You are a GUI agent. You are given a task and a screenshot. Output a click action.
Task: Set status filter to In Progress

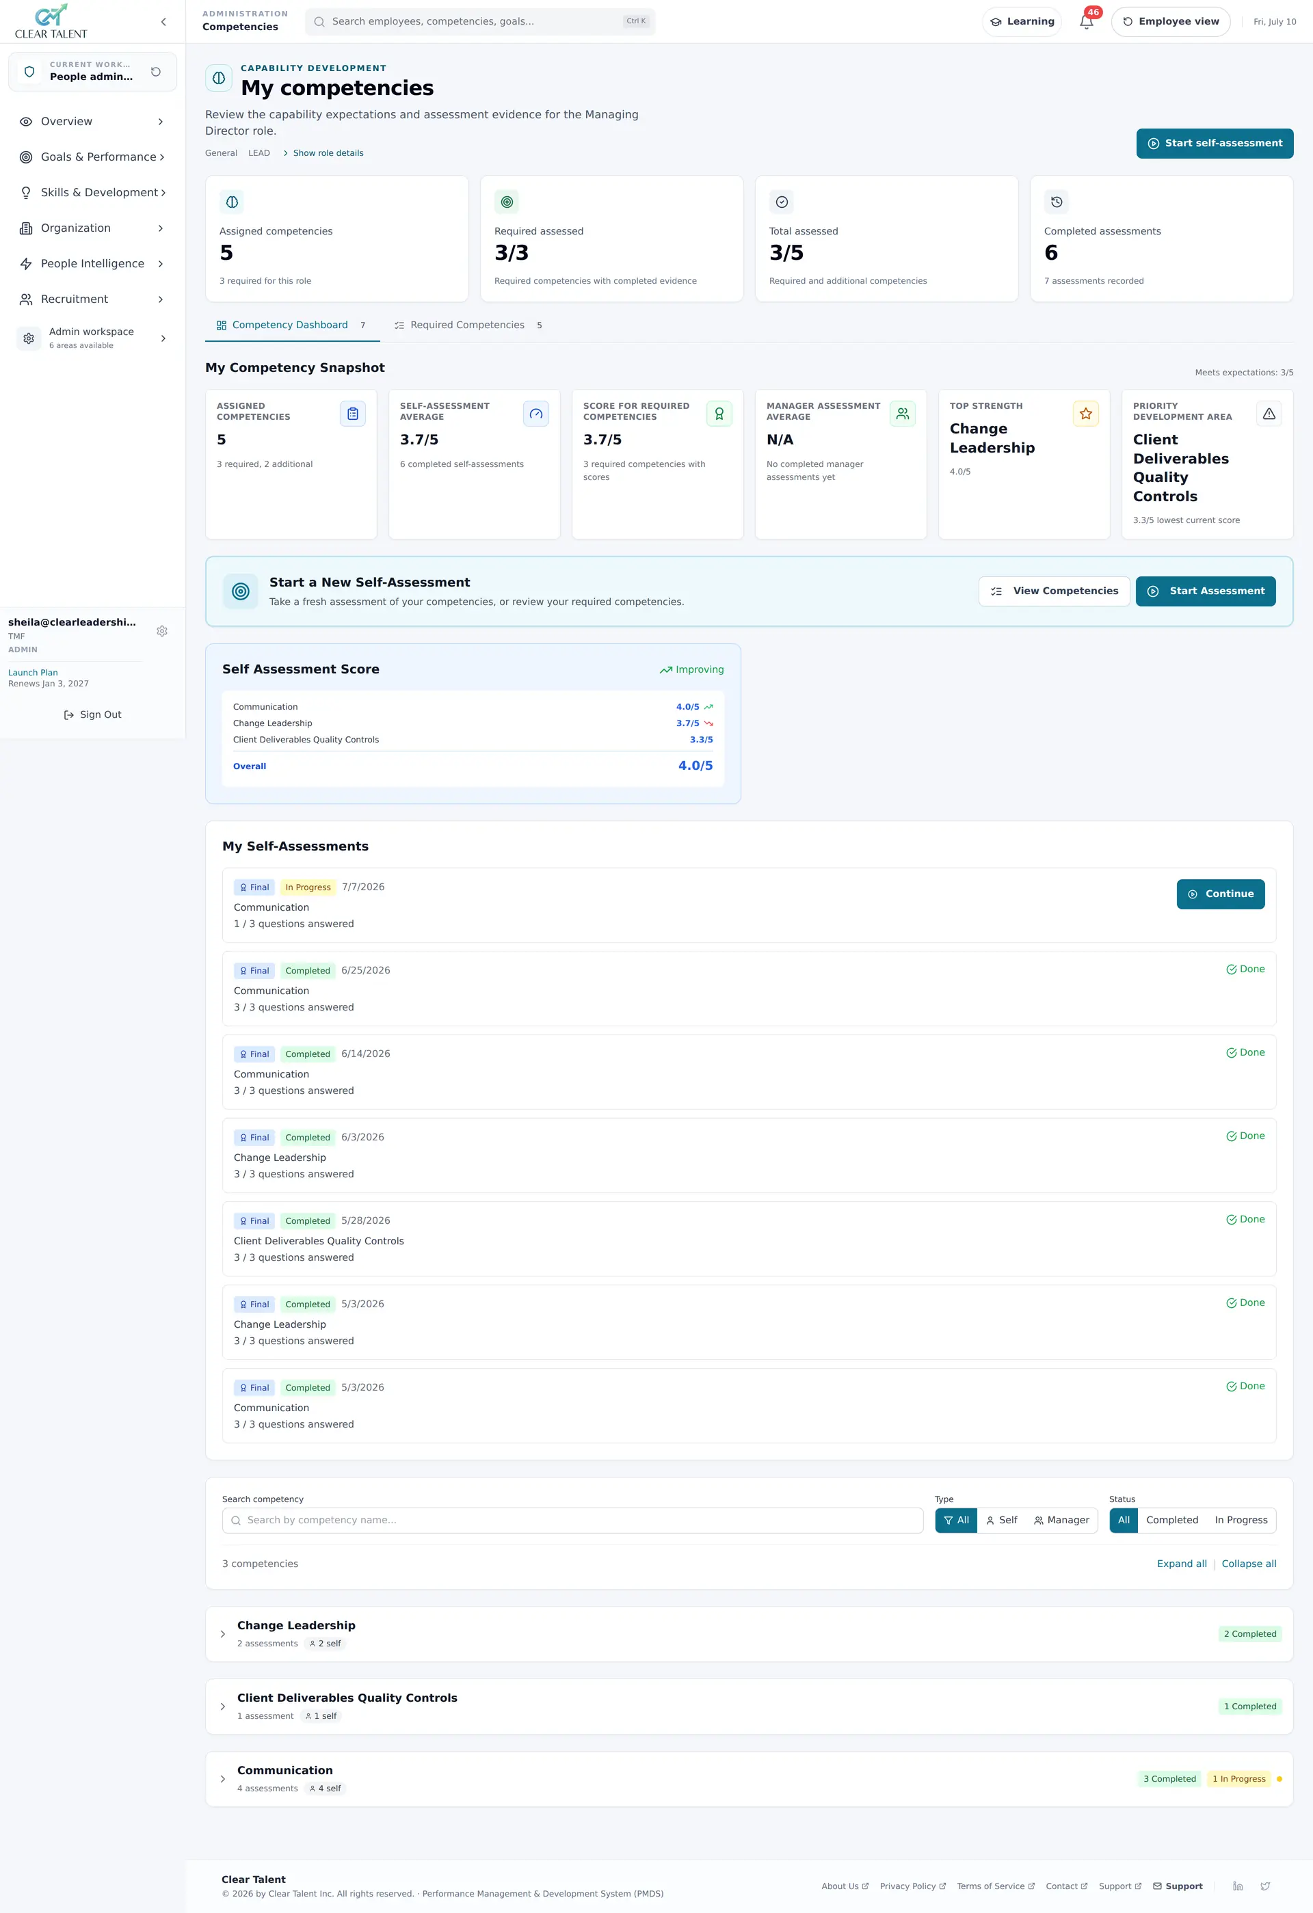(1241, 1521)
